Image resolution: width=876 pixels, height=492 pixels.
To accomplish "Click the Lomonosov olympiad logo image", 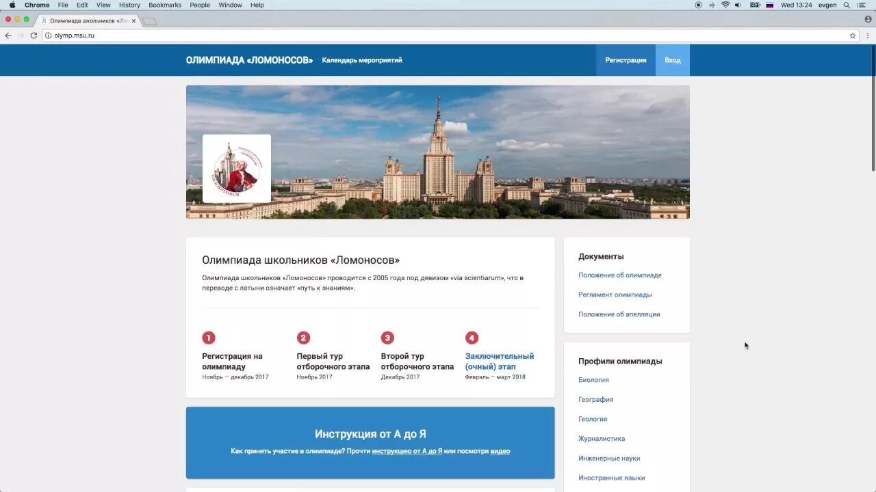I will [237, 169].
